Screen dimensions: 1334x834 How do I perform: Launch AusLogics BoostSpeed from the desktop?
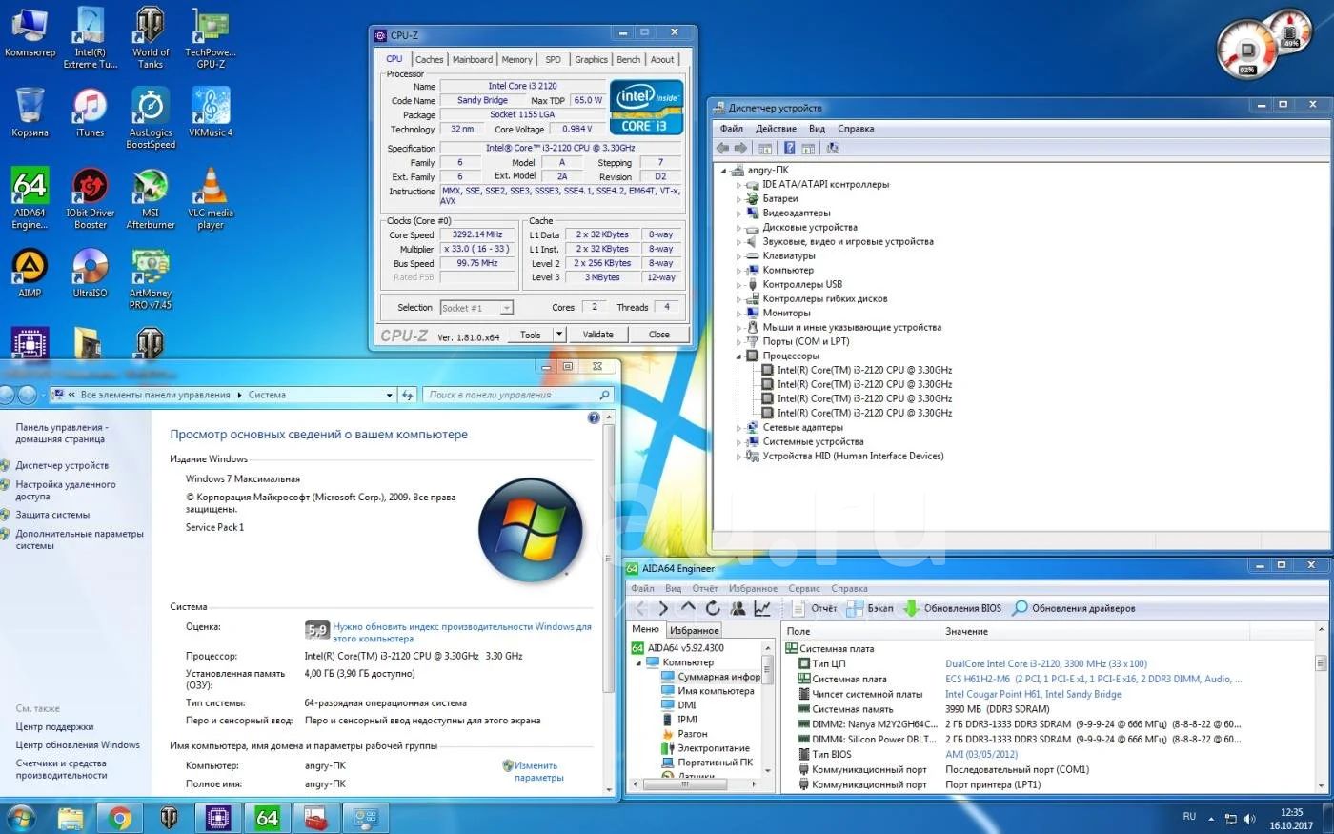[151, 118]
